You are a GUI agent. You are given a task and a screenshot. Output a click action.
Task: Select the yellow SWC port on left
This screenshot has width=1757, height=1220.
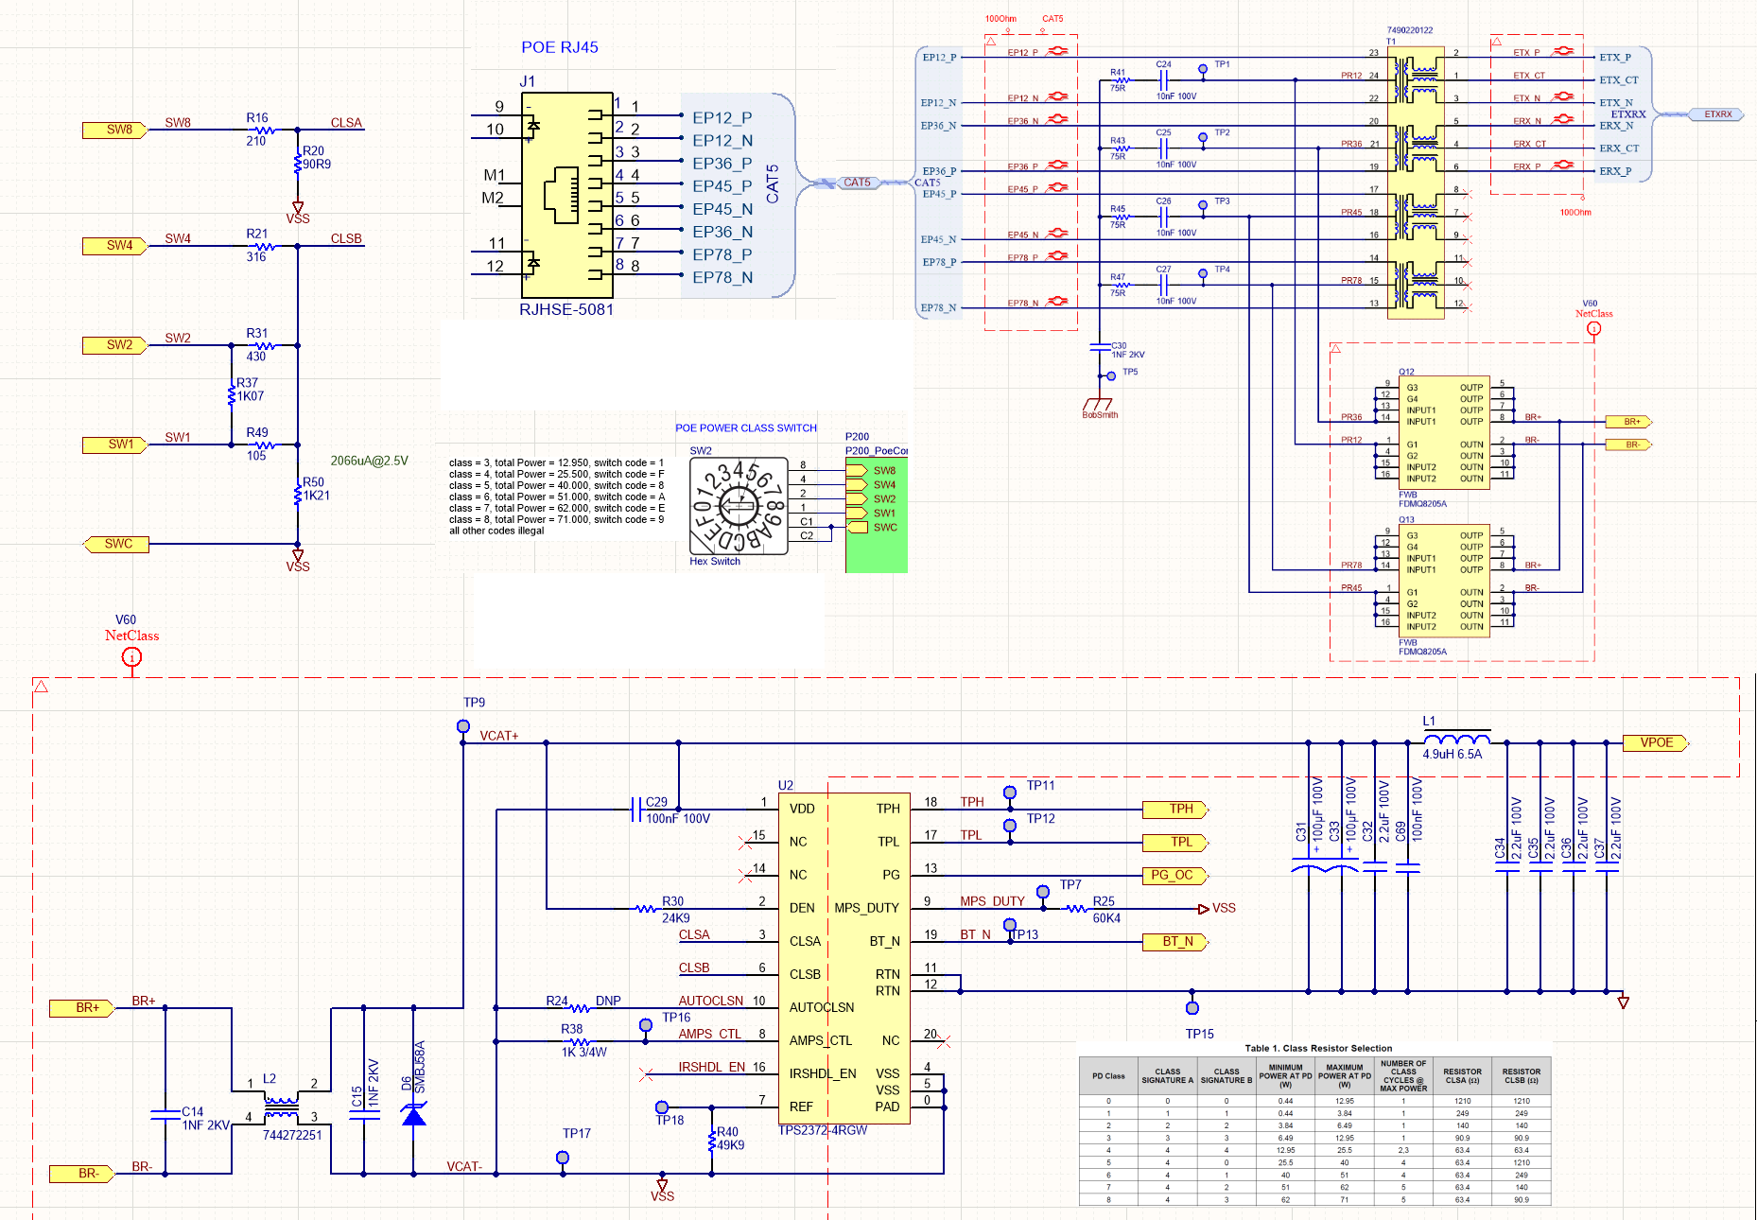pyautogui.click(x=114, y=544)
